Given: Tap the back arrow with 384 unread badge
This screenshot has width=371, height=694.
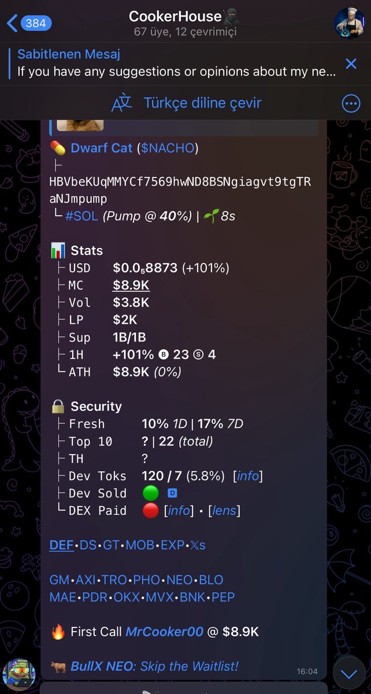Looking at the screenshot, I should tap(29, 23).
